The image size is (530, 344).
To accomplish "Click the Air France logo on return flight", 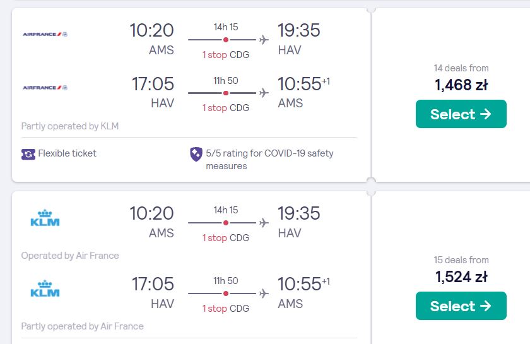I will (x=45, y=88).
